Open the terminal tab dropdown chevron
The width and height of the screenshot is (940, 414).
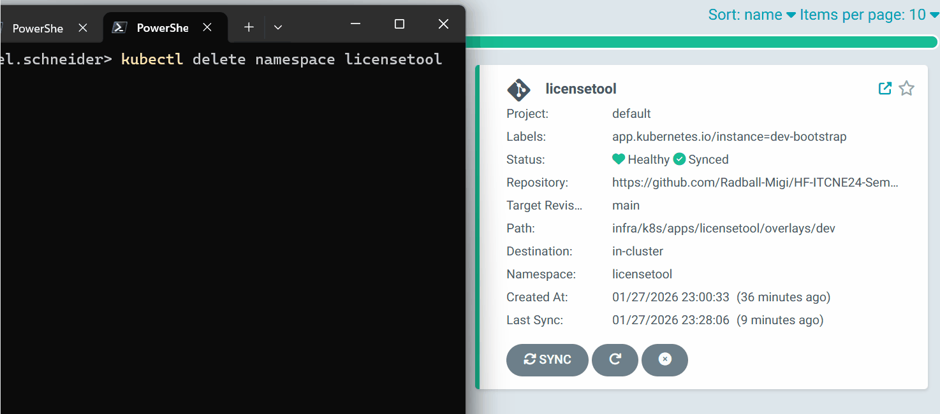(x=277, y=27)
